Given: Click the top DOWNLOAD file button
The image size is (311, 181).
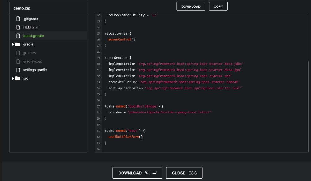Looking at the screenshot, I should (x=191, y=6).
